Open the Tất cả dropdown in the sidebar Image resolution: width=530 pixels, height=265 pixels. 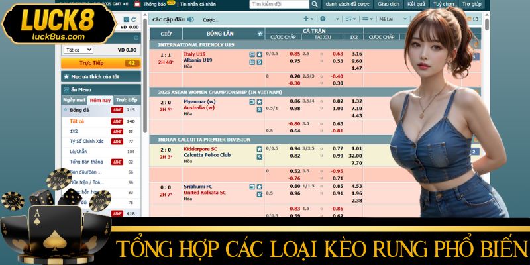[78, 49]
